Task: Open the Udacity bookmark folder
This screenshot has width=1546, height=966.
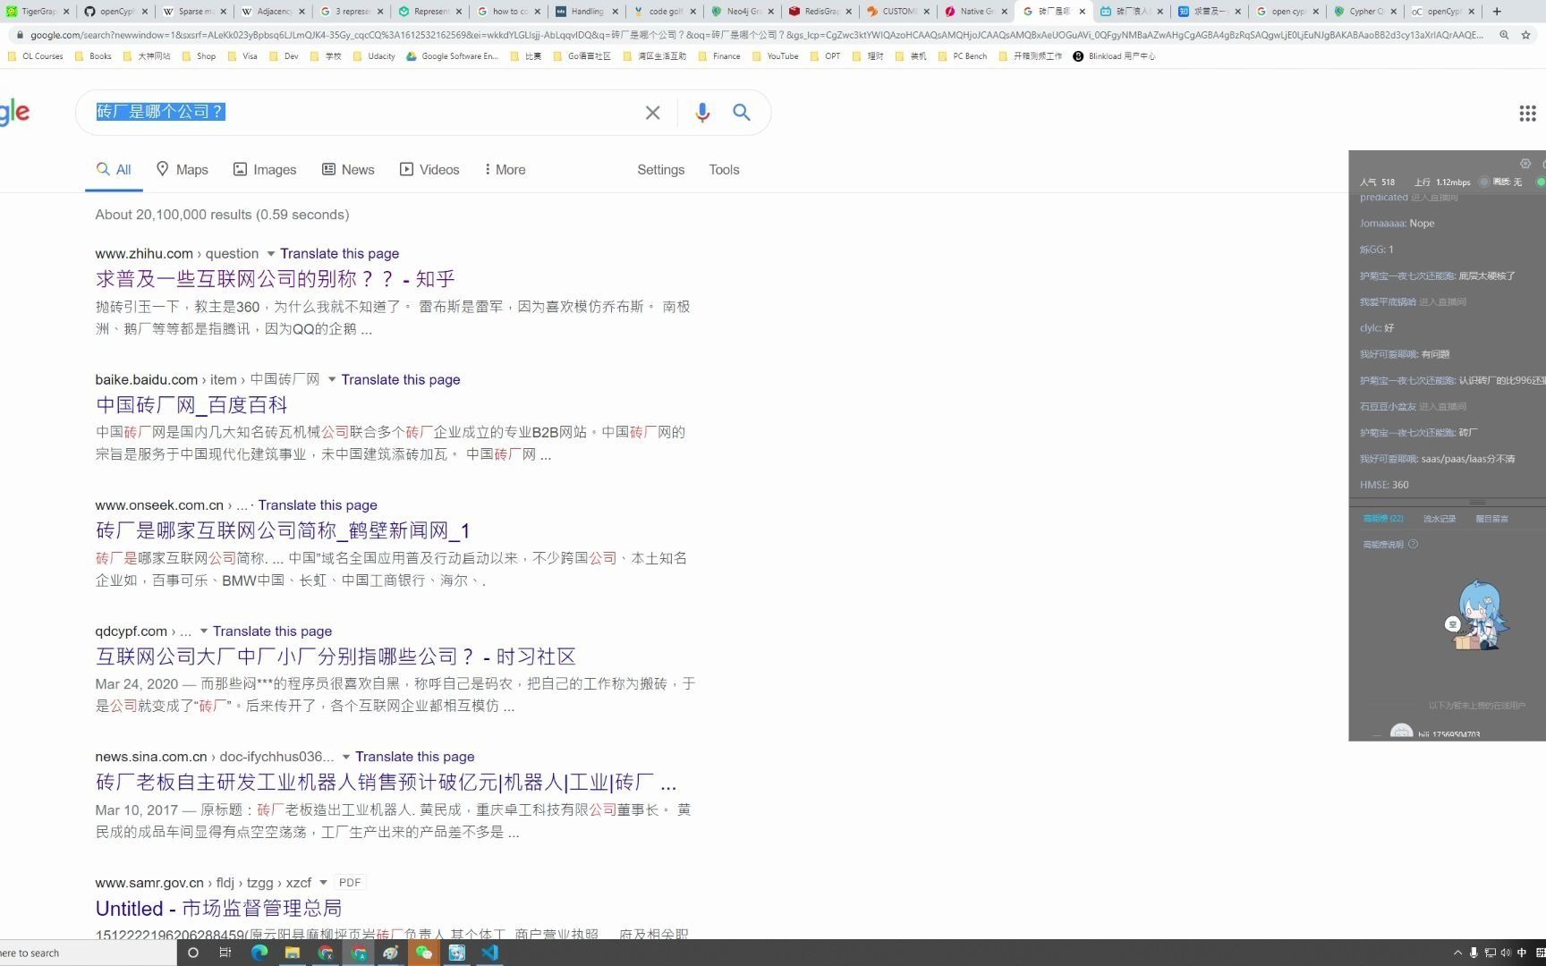Action: pos(374,56)
